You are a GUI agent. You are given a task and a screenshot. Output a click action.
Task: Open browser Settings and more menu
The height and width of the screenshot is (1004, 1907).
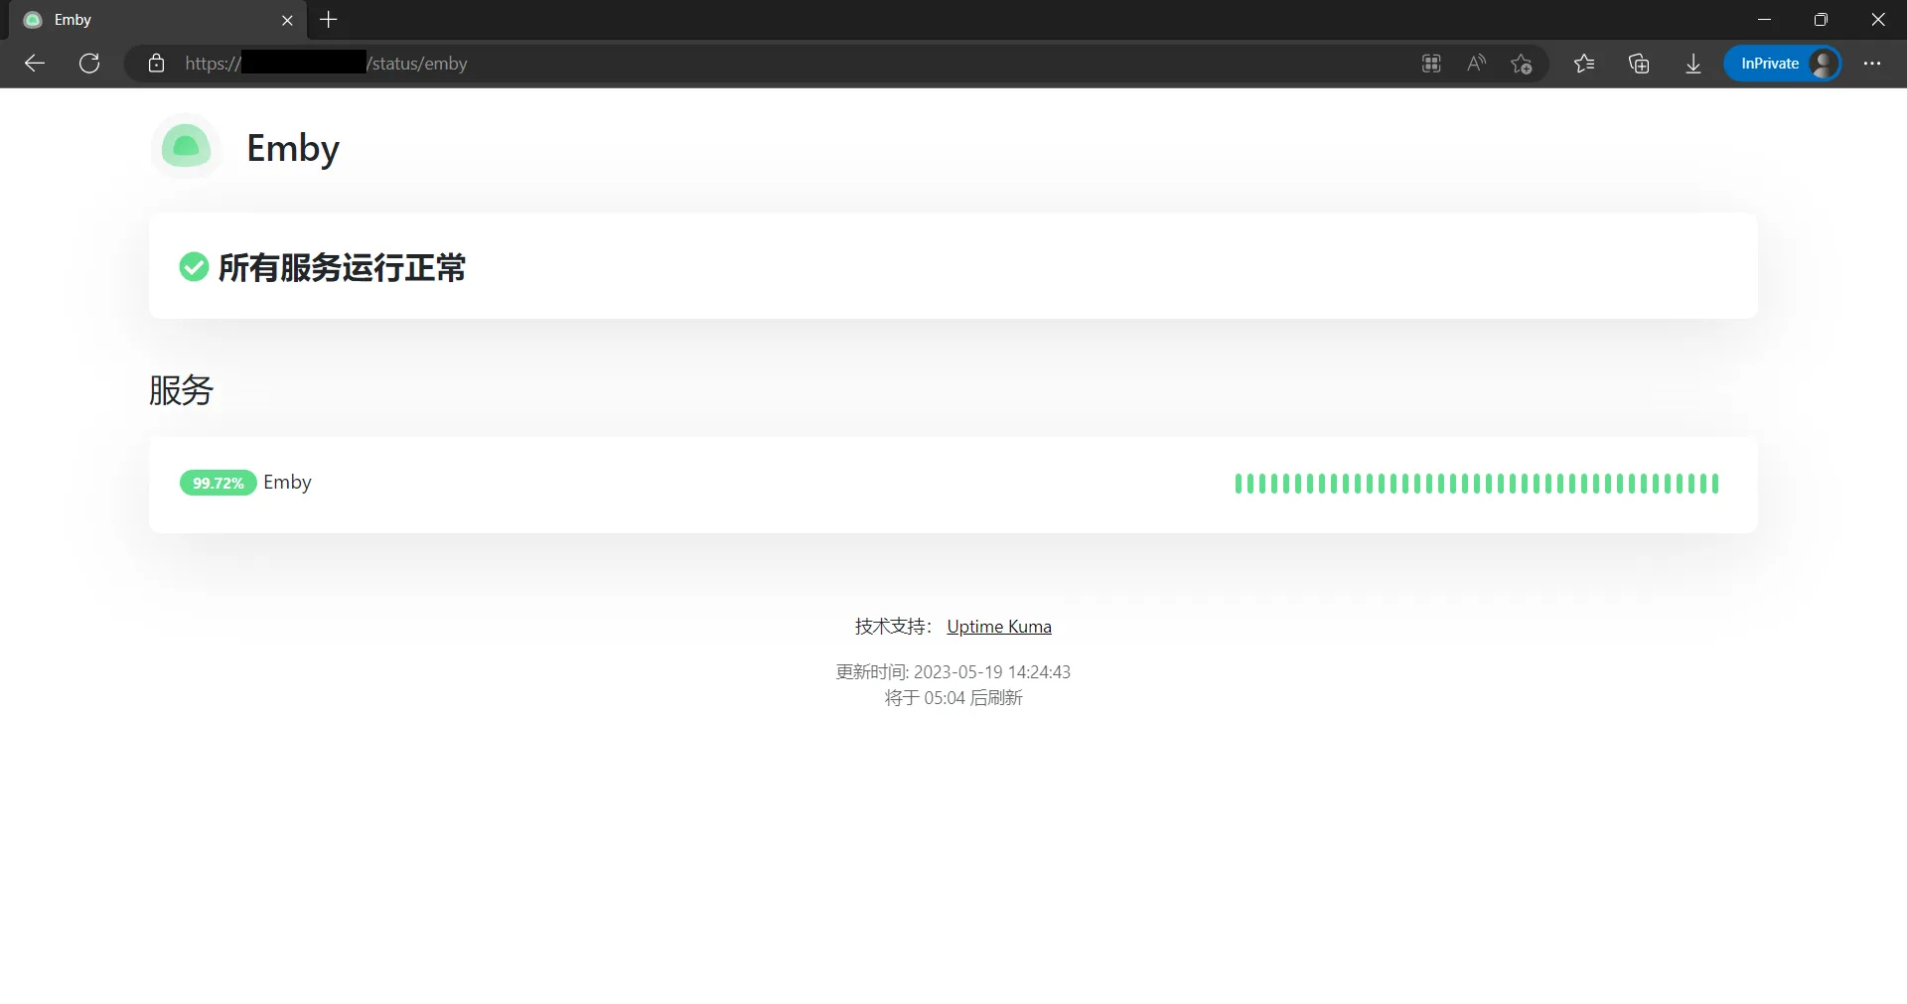[x=1872, y=64]
